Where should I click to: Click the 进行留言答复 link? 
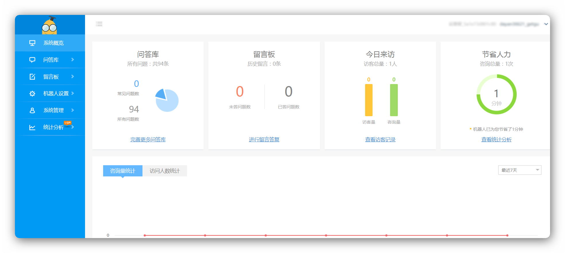(x=264, y=140)
